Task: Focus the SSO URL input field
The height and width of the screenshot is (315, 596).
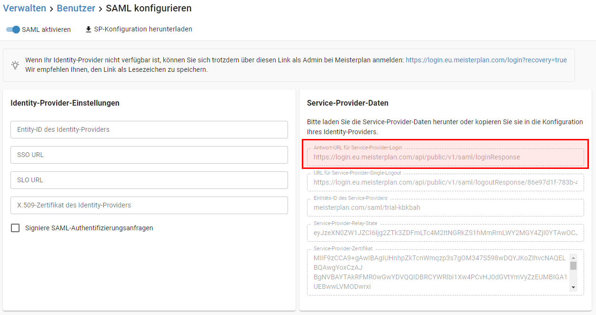Action: [149, 155]
